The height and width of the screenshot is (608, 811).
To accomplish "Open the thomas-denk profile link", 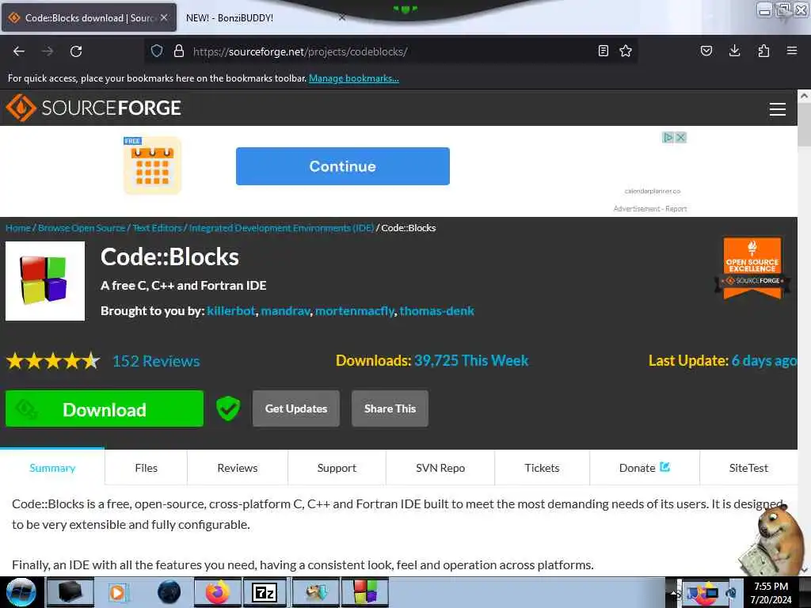I will [437, 310].
